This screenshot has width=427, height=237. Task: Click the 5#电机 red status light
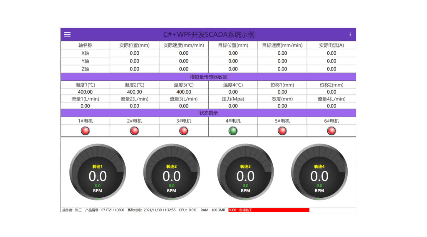click(282, 131)
